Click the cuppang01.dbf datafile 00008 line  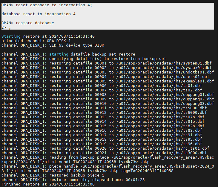tap(108, 94)
